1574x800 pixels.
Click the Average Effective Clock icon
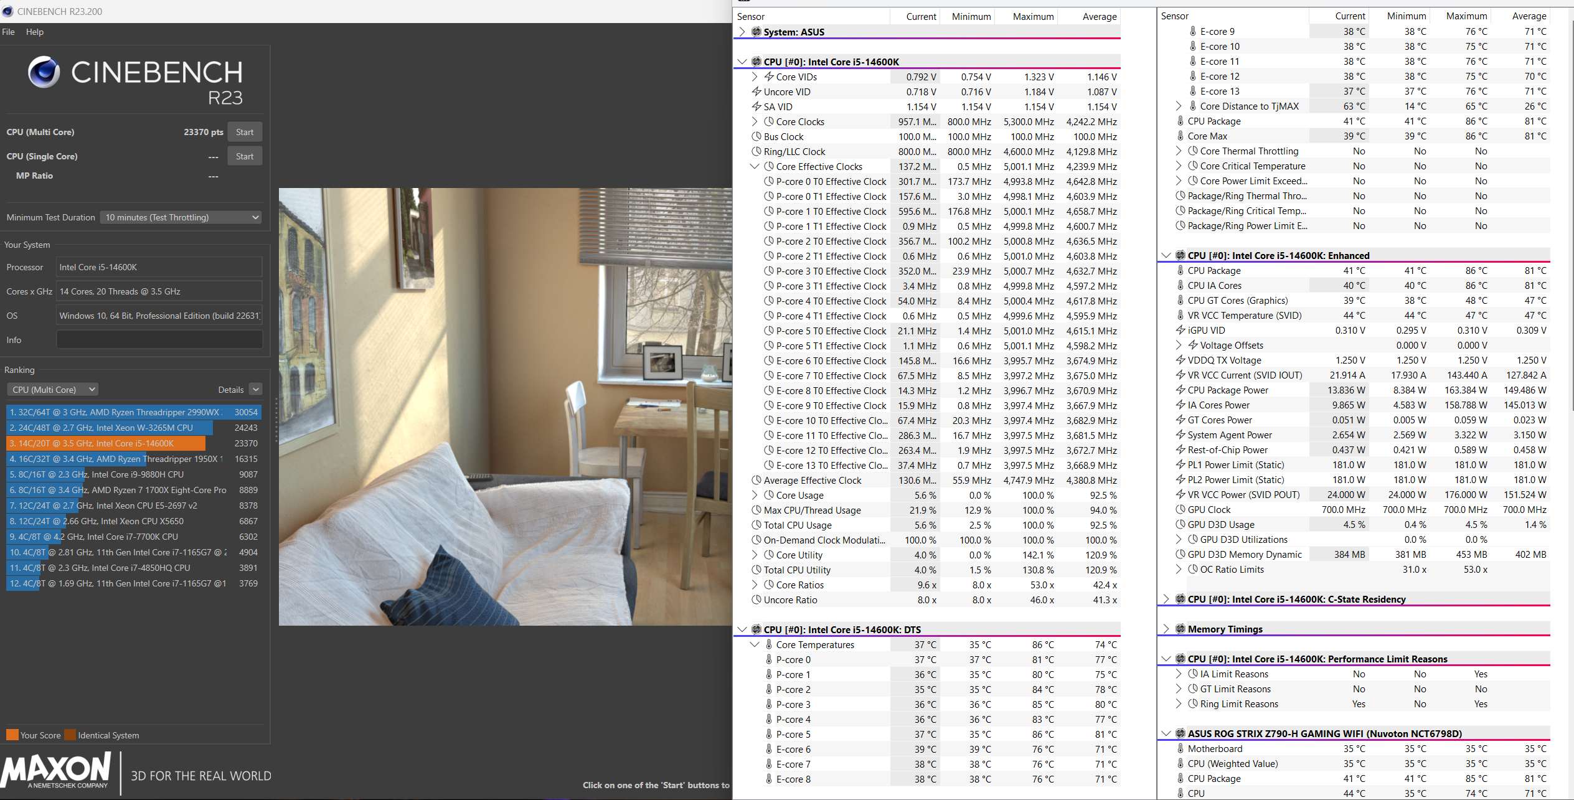(x=756, y=480)
